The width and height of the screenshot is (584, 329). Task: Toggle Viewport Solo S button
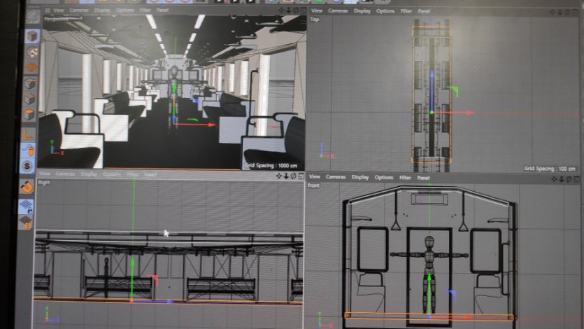point(27,166)
